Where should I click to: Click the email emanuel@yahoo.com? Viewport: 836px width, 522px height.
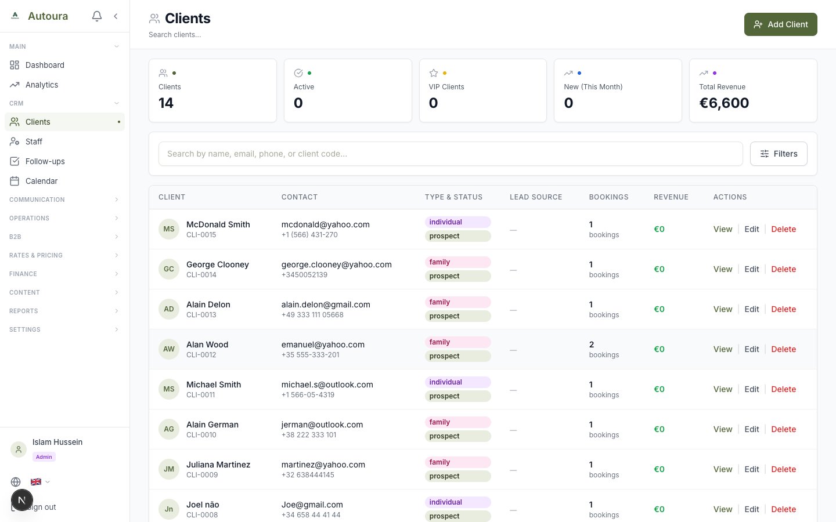click(x=323, y=345)
